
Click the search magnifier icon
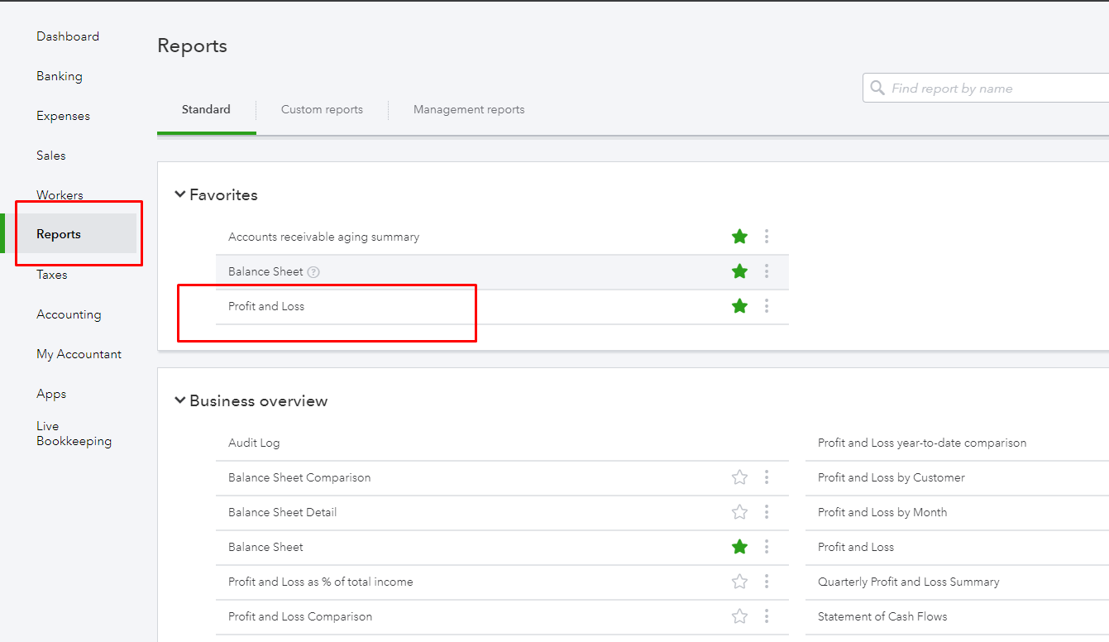coord(878,87)
